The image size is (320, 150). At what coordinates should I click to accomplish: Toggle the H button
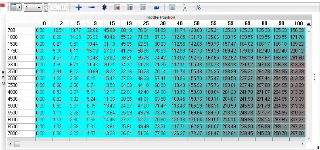(62, 8)
